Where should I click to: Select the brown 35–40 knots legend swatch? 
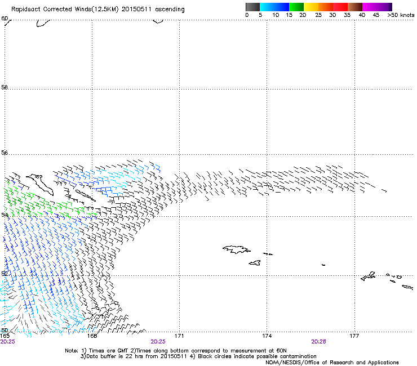pos(355,7)
